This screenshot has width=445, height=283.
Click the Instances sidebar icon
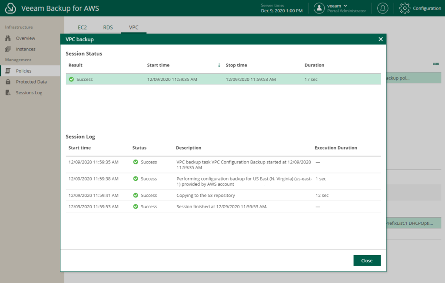tap(8, 49)
